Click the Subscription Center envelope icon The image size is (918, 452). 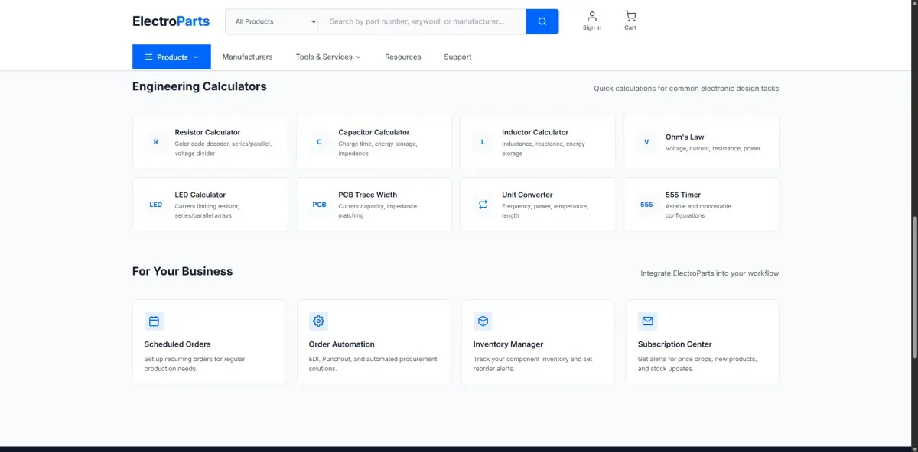pyautogui.click(x=647, y=321)
